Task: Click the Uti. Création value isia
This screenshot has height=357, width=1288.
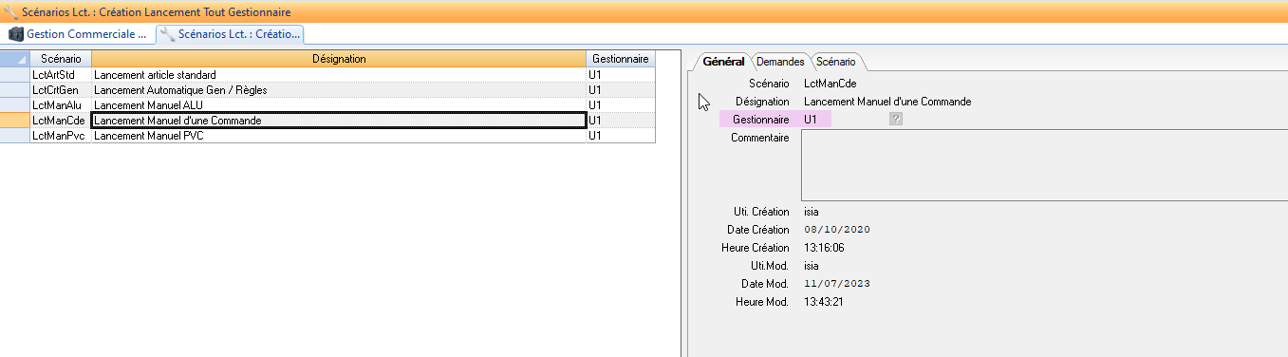Action: 811,212
